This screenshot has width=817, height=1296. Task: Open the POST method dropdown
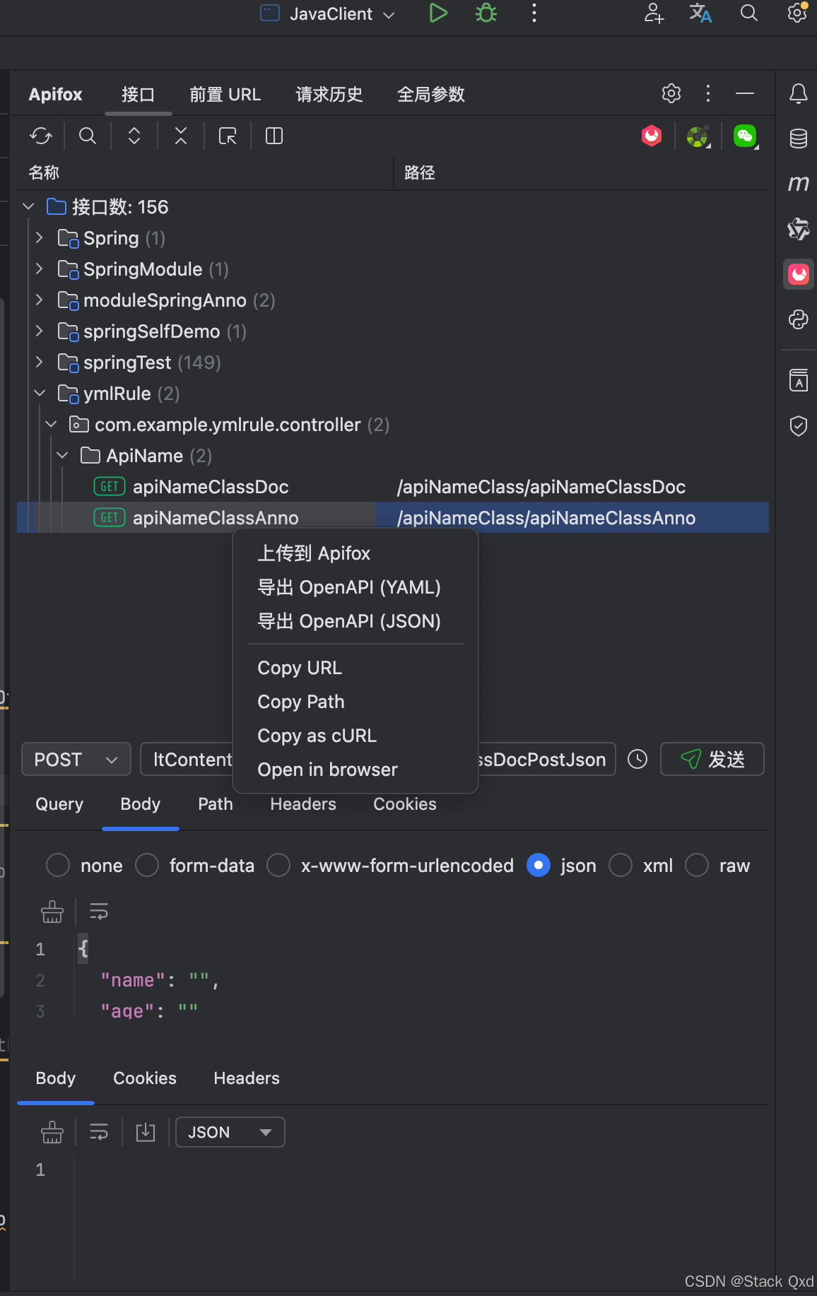[x=76, y=759]
